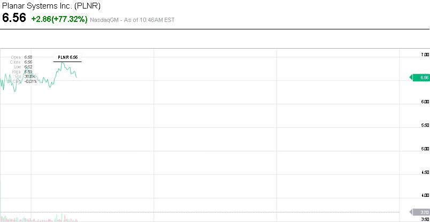Click the High 6.59 readout
The width and height of the screenshot is (430, 222).
(x=22, y=72)
